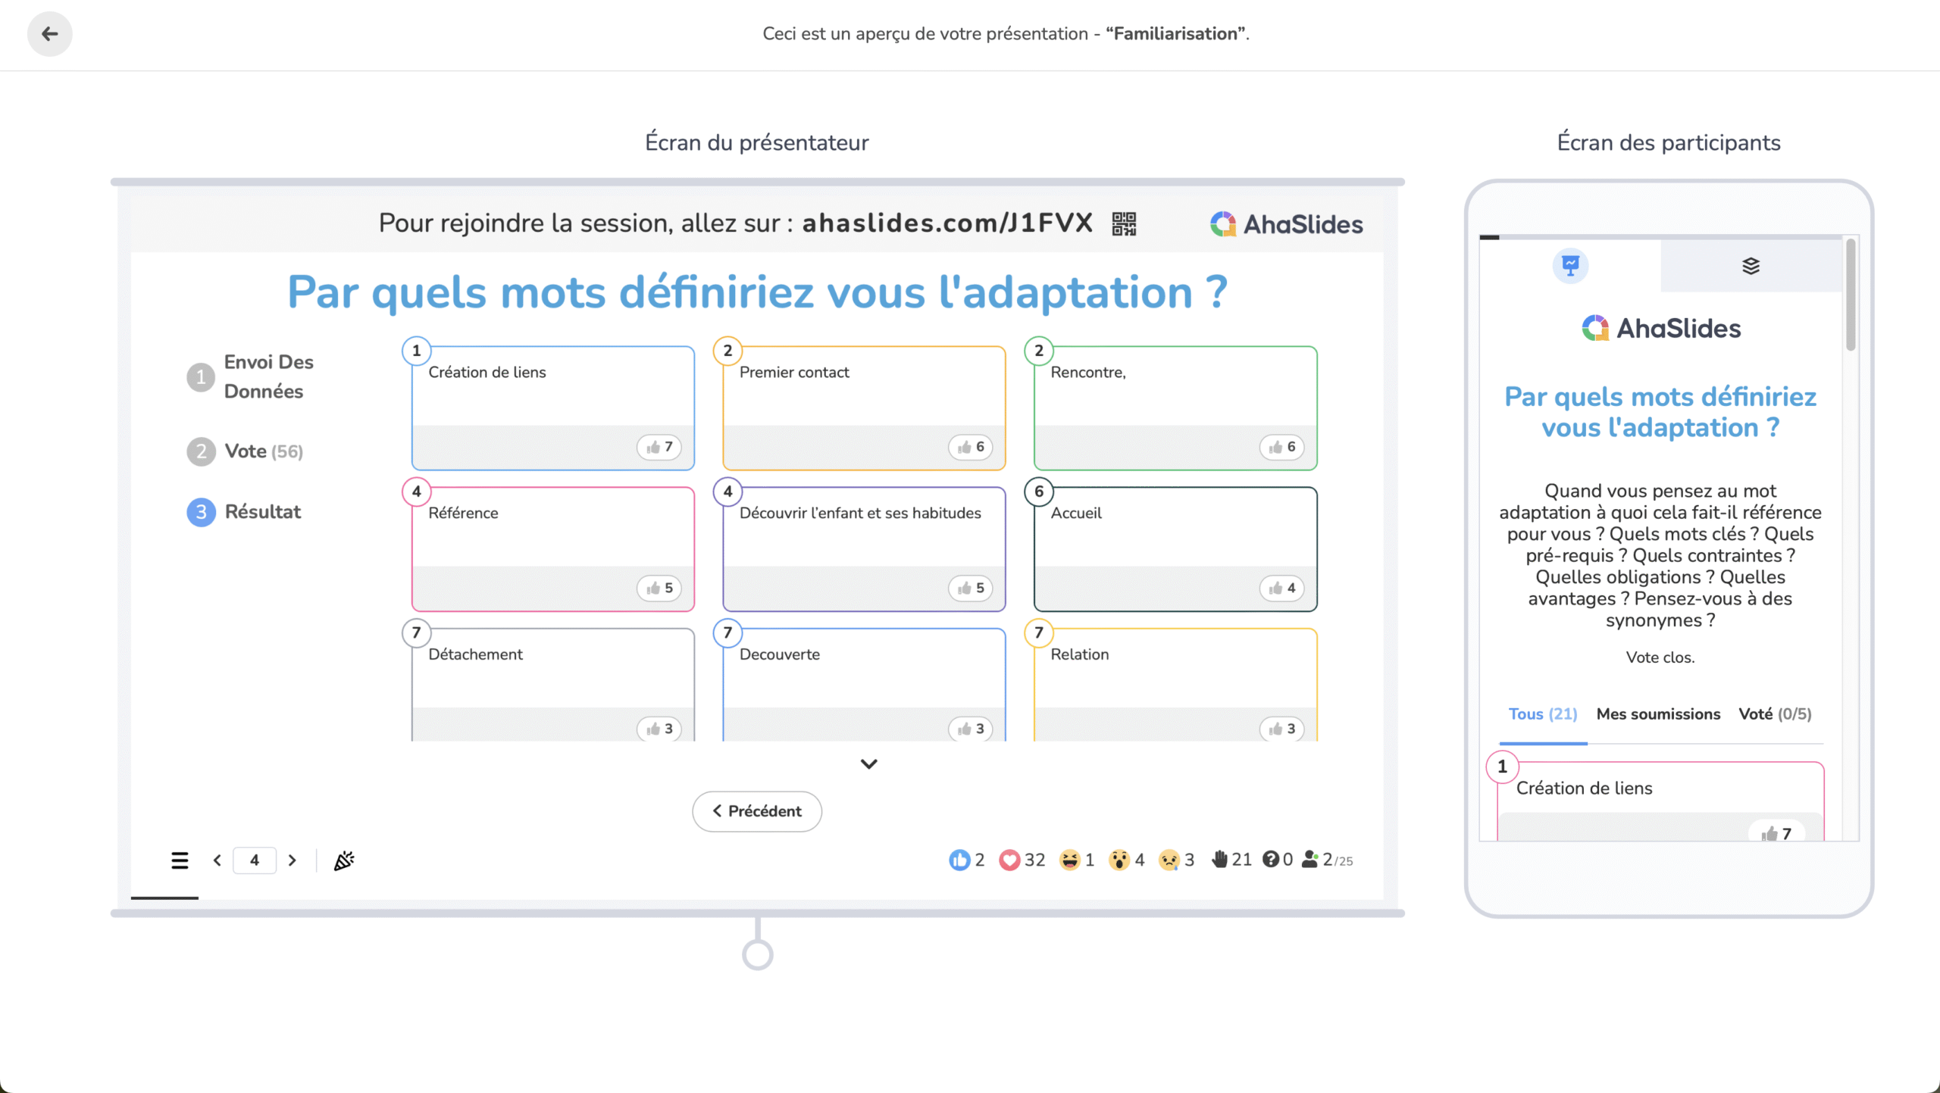1940x1093 pixels.
Task: Click the Précédent button
Action: (x=757, y=811)
